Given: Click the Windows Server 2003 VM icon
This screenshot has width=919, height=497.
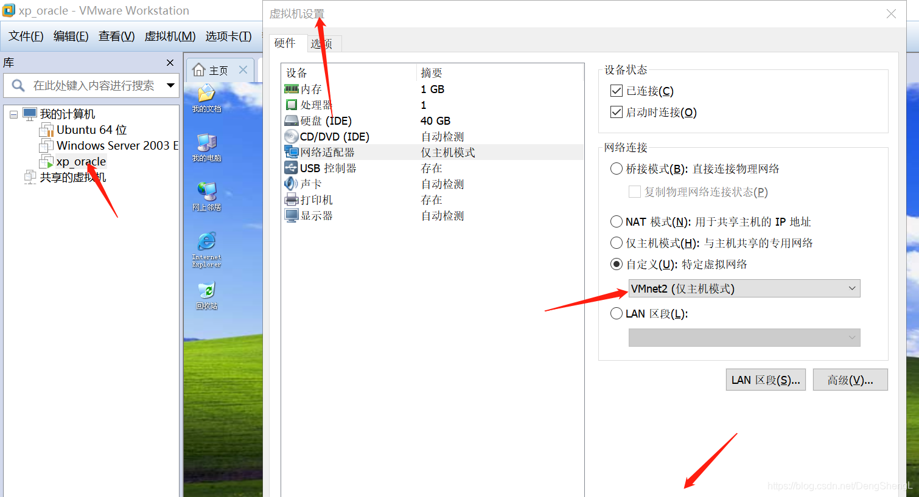Looking at the screenshot, I should [x=47, y=145].
